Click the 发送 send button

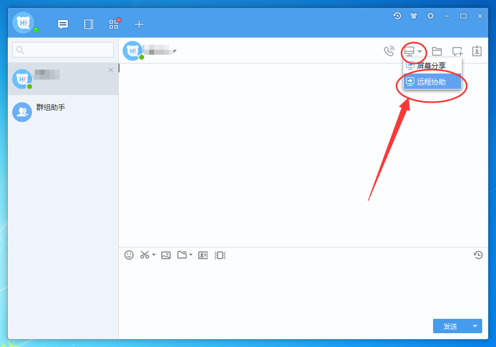[x=451, y=326]
